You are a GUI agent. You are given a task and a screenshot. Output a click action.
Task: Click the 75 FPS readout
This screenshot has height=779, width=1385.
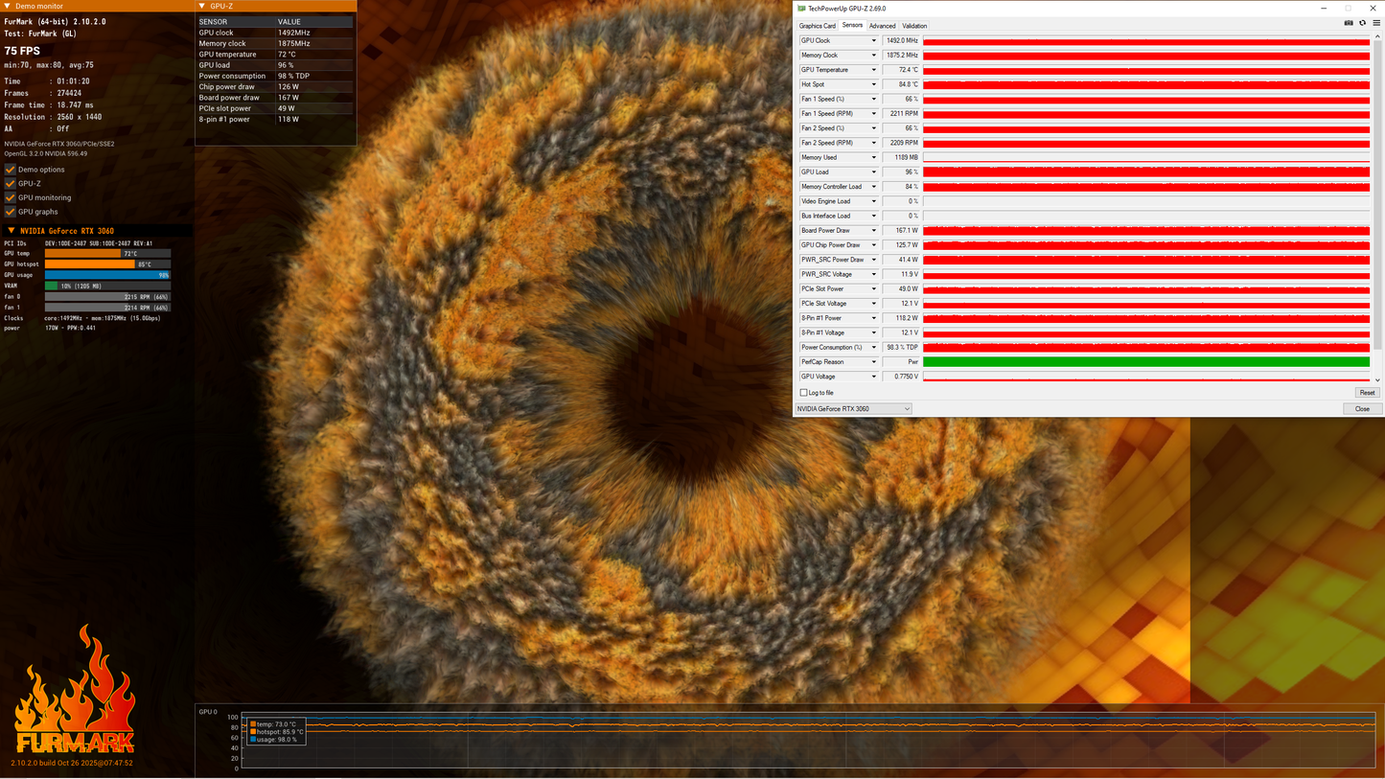tap(22, 51)
